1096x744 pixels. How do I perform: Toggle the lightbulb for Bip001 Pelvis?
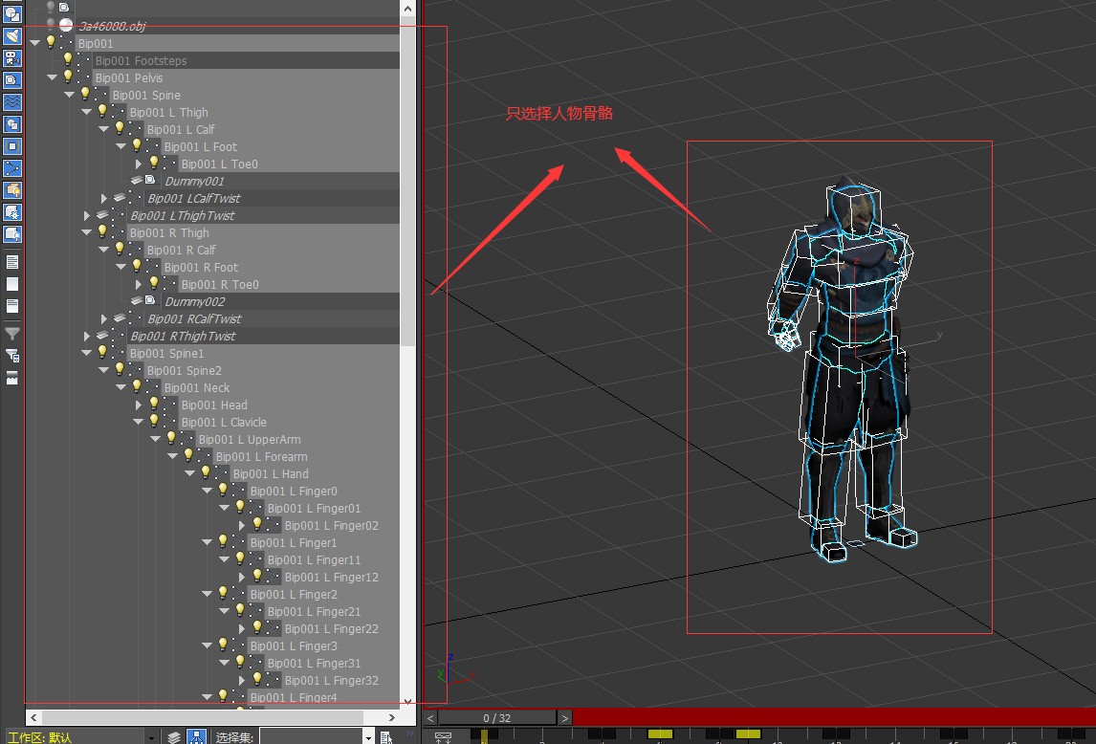pyautogui.click(x=67, y=77)
